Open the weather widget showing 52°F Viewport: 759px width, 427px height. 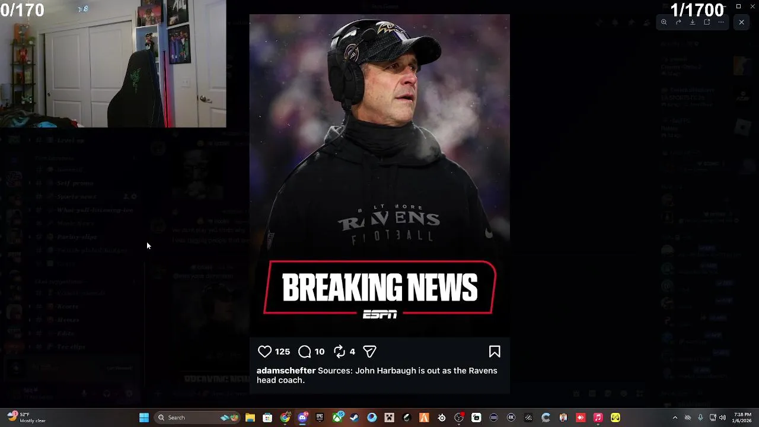pos(27,418)
